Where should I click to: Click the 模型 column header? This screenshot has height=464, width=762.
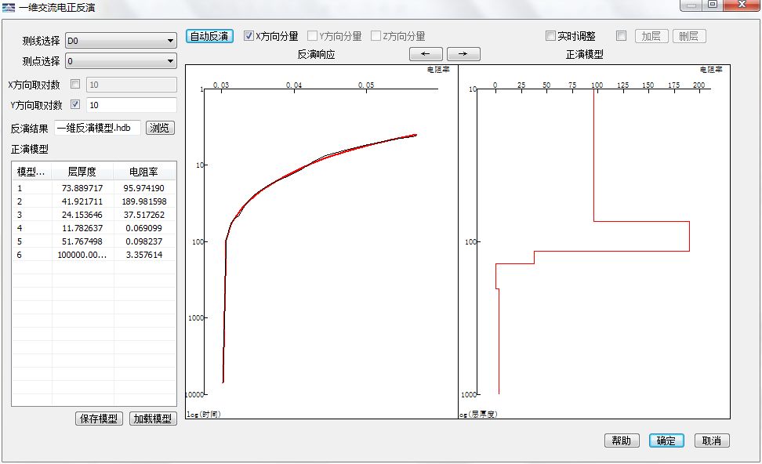(32, 172)
